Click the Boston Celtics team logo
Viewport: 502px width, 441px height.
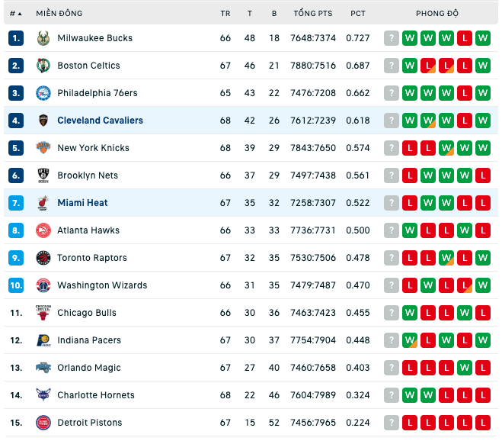point(43,66)
